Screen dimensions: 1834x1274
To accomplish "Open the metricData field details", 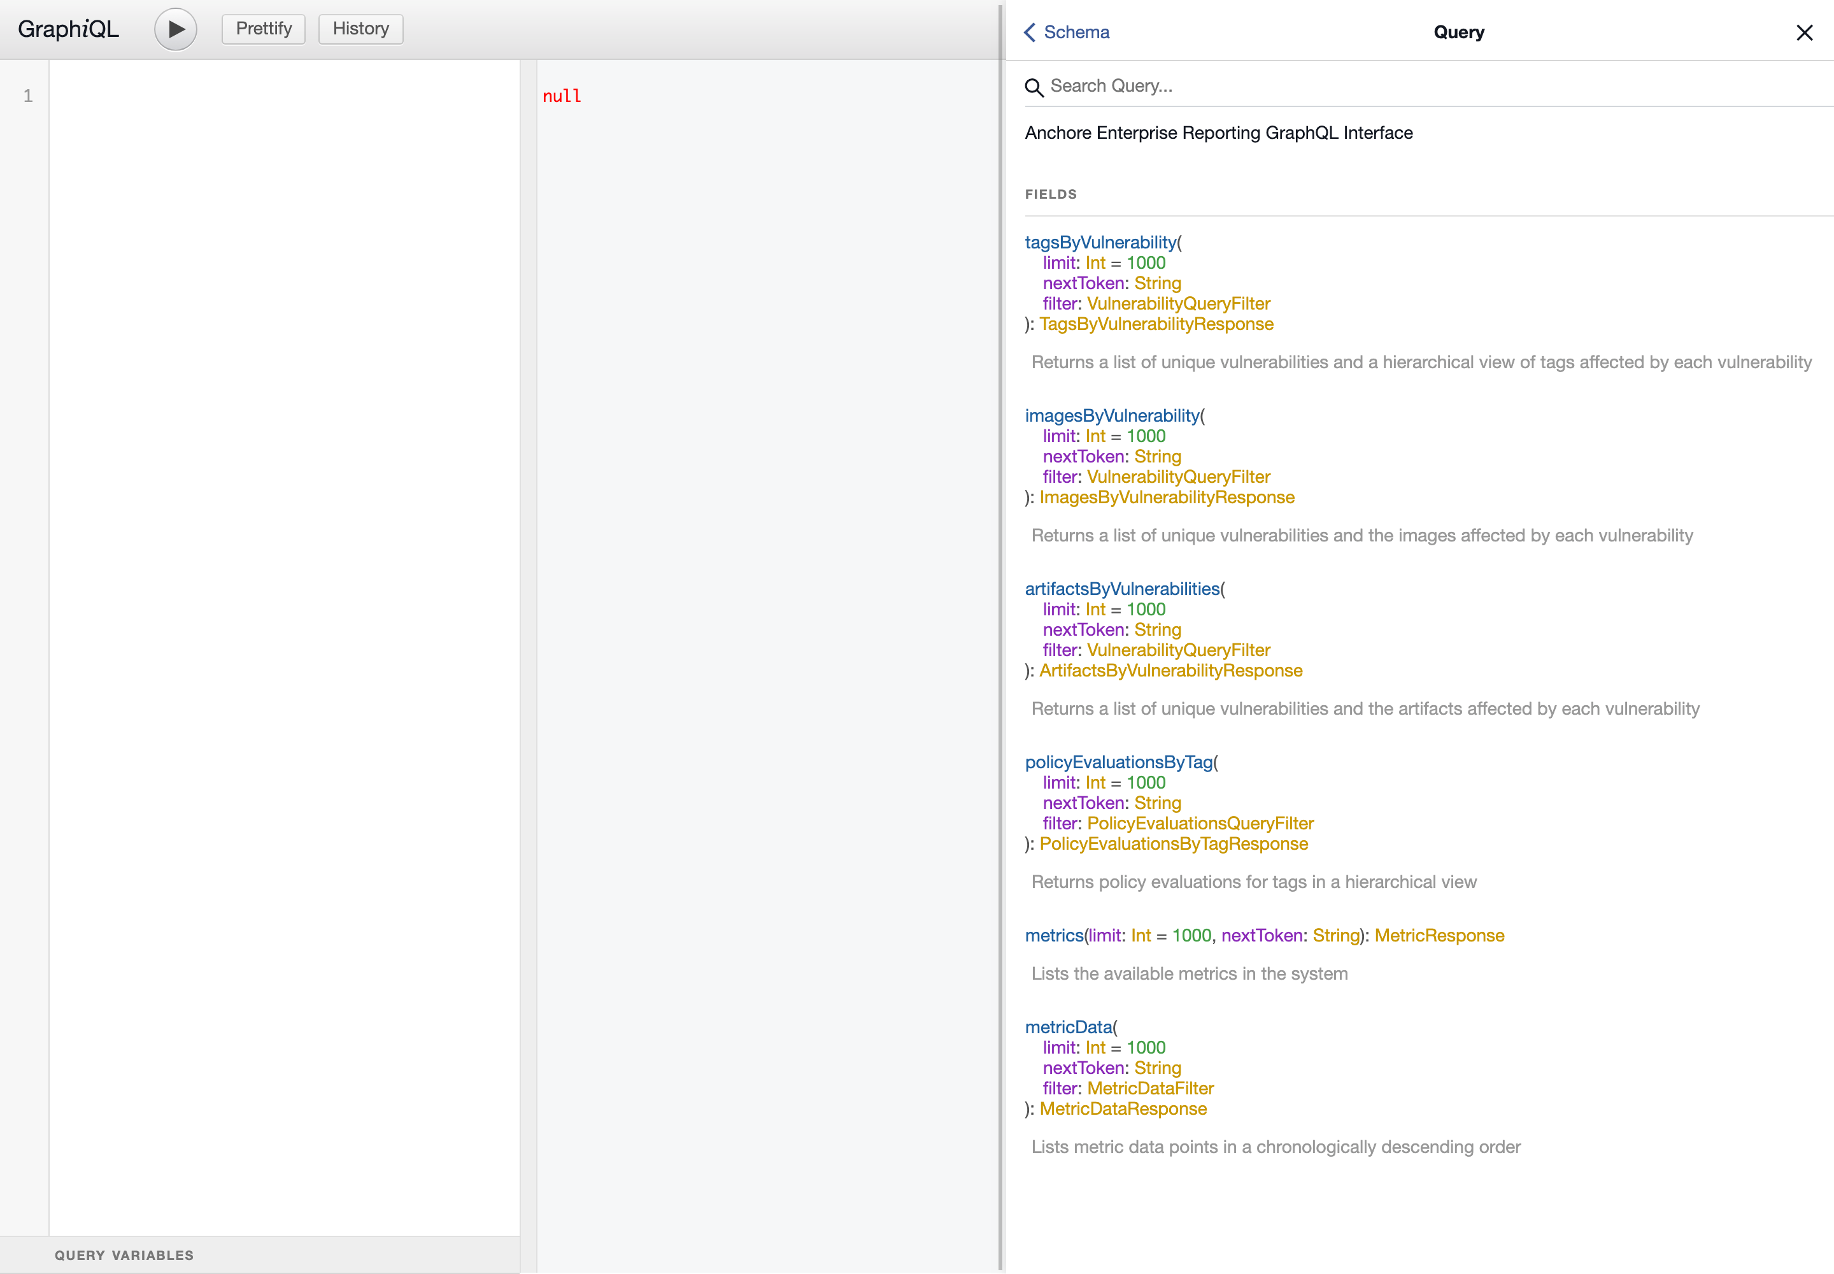I will [1069, 1027].
